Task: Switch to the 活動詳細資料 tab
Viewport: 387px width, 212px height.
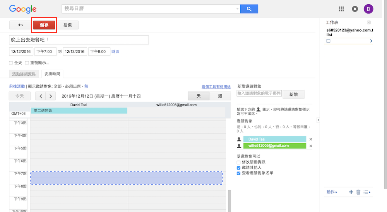Action: [x=24, y=74]
